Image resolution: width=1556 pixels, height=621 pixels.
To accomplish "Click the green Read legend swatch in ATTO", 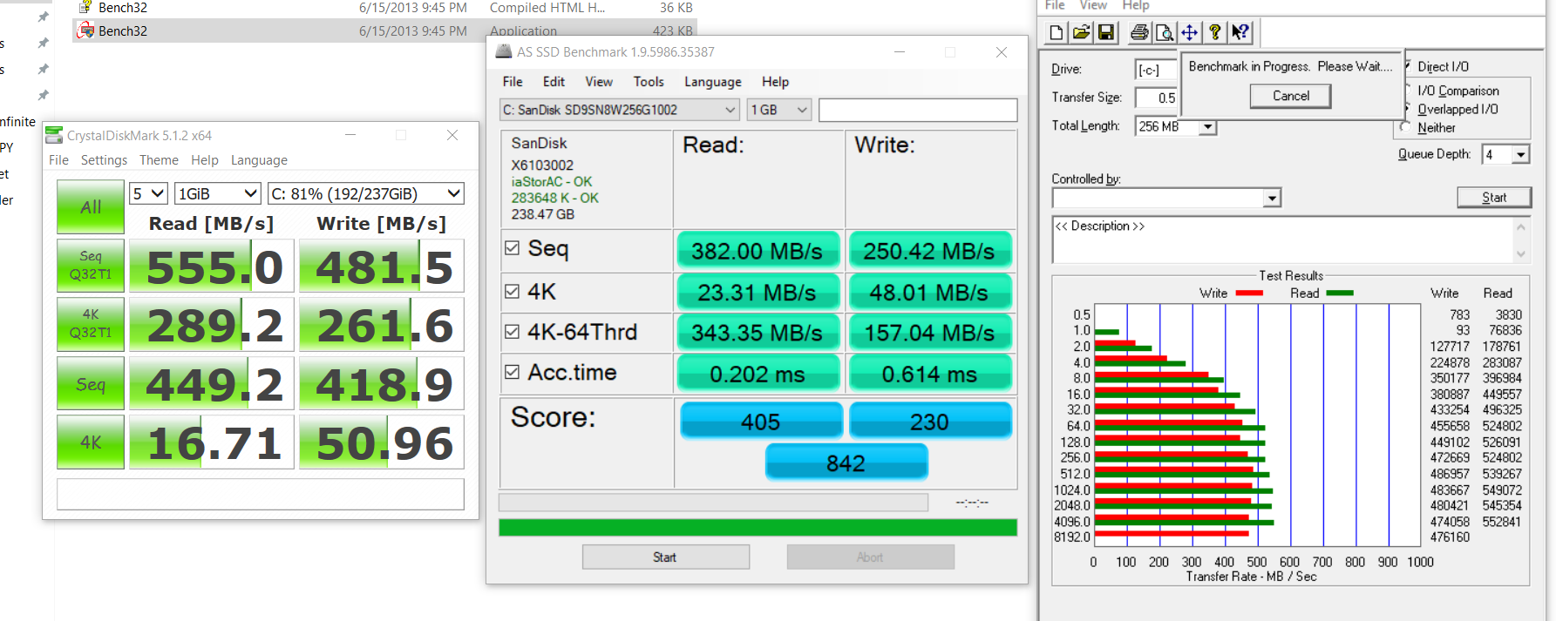I will click(x=1339, y=294).
